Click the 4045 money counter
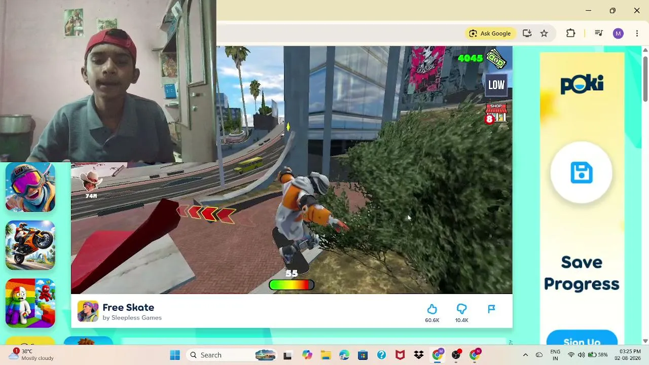The height and width of the screenshot is (365, 649). 470,58
